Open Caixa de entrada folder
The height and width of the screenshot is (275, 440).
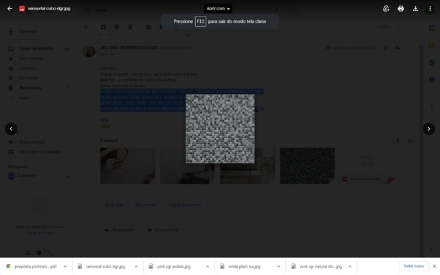pos(36,49)
